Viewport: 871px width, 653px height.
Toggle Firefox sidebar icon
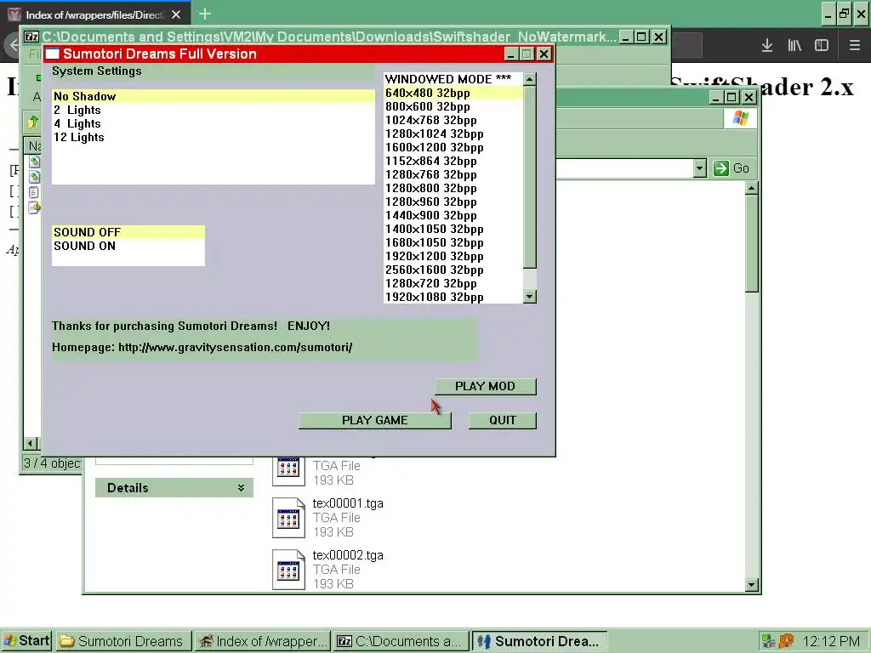coord(822,46)
